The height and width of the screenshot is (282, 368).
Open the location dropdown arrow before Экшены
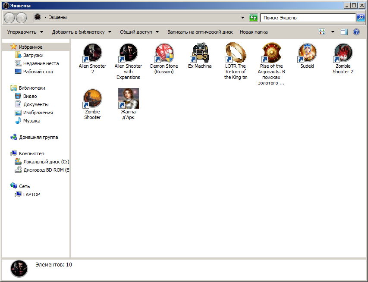[46, 17]
